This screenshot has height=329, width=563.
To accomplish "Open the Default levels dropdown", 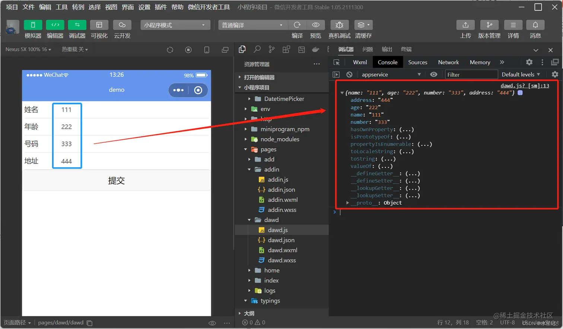I will tap(521, 74).
